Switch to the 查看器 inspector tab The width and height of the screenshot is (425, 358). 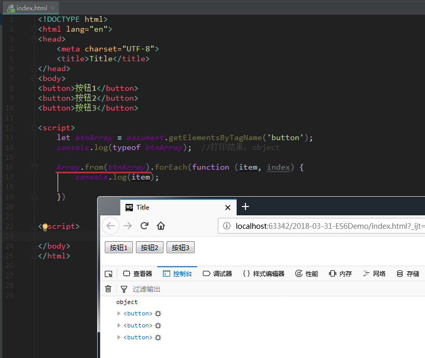[138, 274]
